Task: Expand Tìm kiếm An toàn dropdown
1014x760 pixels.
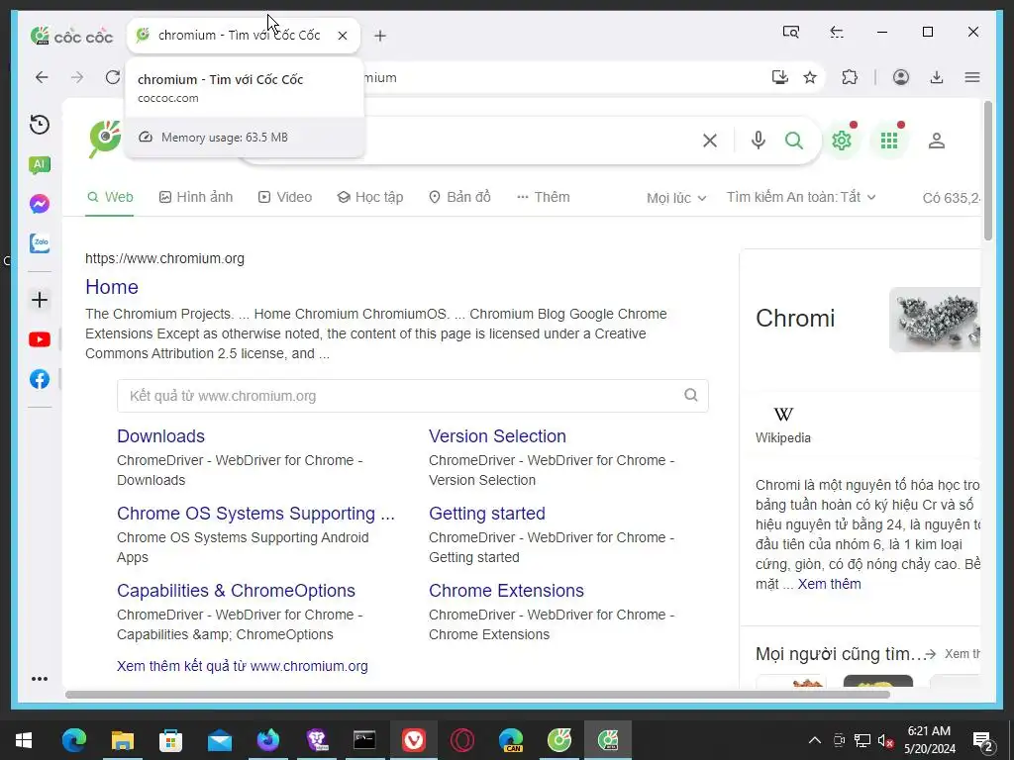Action: (801, 197)
